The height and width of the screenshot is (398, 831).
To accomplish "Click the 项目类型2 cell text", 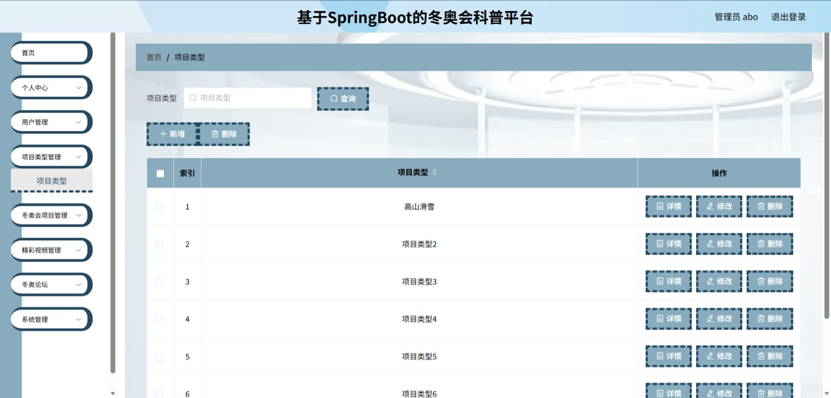I will click(x=419, y=244).
